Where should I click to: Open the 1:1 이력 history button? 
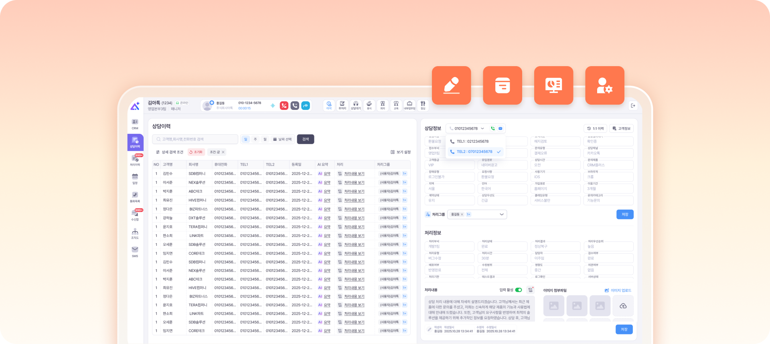click(595, 128)
